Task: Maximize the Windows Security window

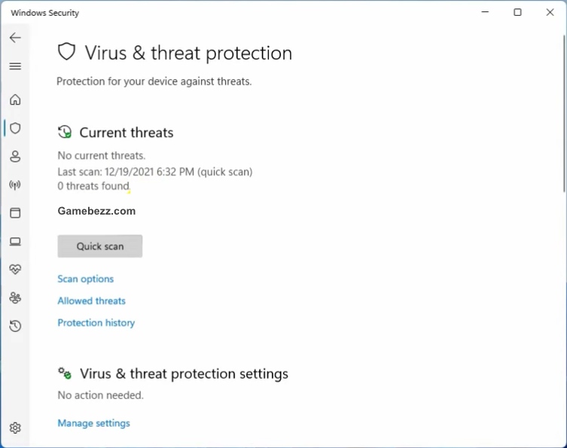Action: click(x=517, y=12)
